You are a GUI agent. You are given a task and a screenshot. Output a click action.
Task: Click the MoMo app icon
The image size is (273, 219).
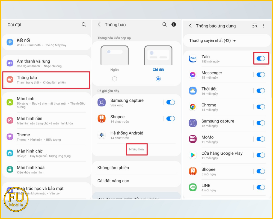(x=193, y=139)
